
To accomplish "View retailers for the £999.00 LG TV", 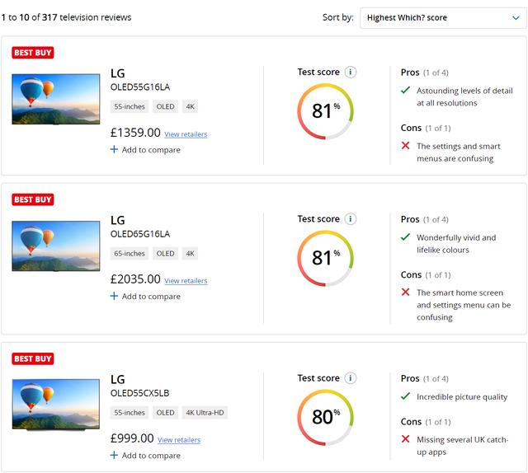I will click(179, 440).
